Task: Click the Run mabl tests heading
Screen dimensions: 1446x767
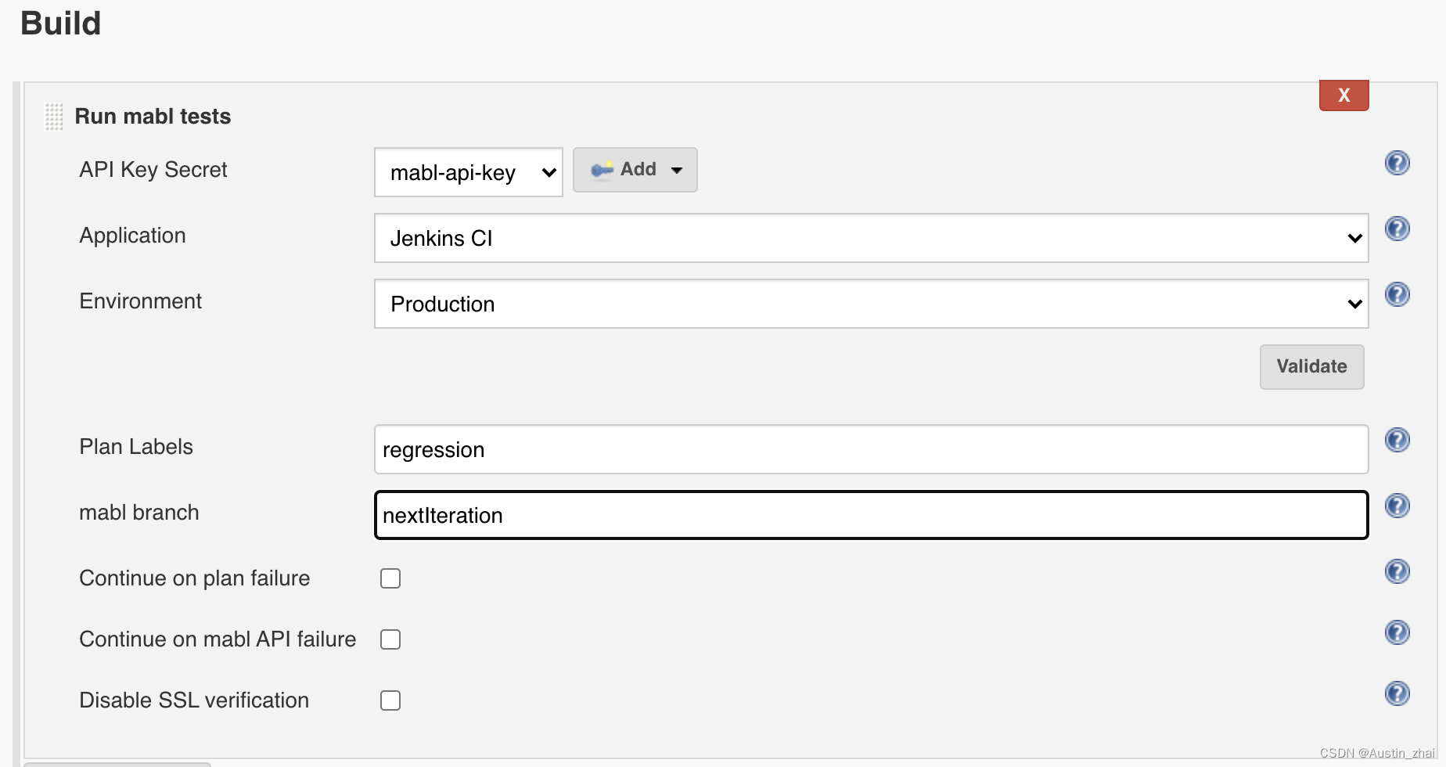Action: coord(153,117)
